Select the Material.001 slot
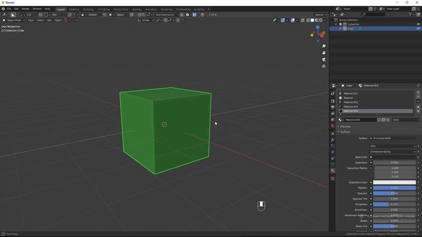This screenshot has width=422, height=237. pos(376,93)
